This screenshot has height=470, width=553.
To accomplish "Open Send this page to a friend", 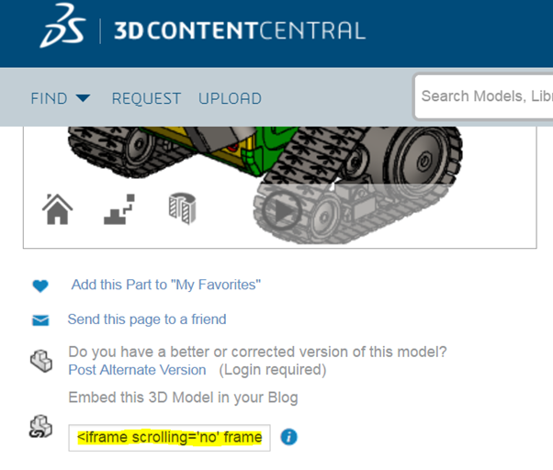I will pos(147,319).
